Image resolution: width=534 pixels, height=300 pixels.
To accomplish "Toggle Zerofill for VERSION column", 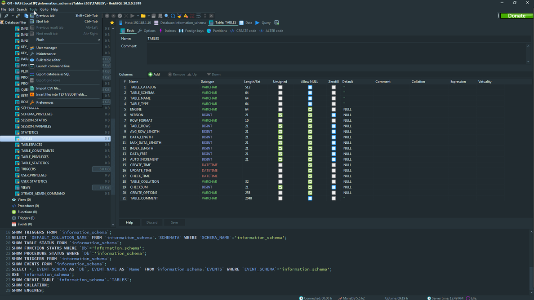I will tap(333, 115).
